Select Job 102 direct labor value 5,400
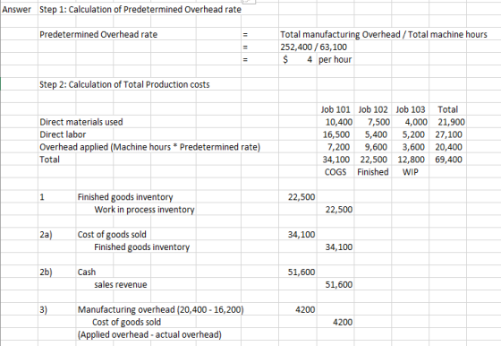 [376, 134]
